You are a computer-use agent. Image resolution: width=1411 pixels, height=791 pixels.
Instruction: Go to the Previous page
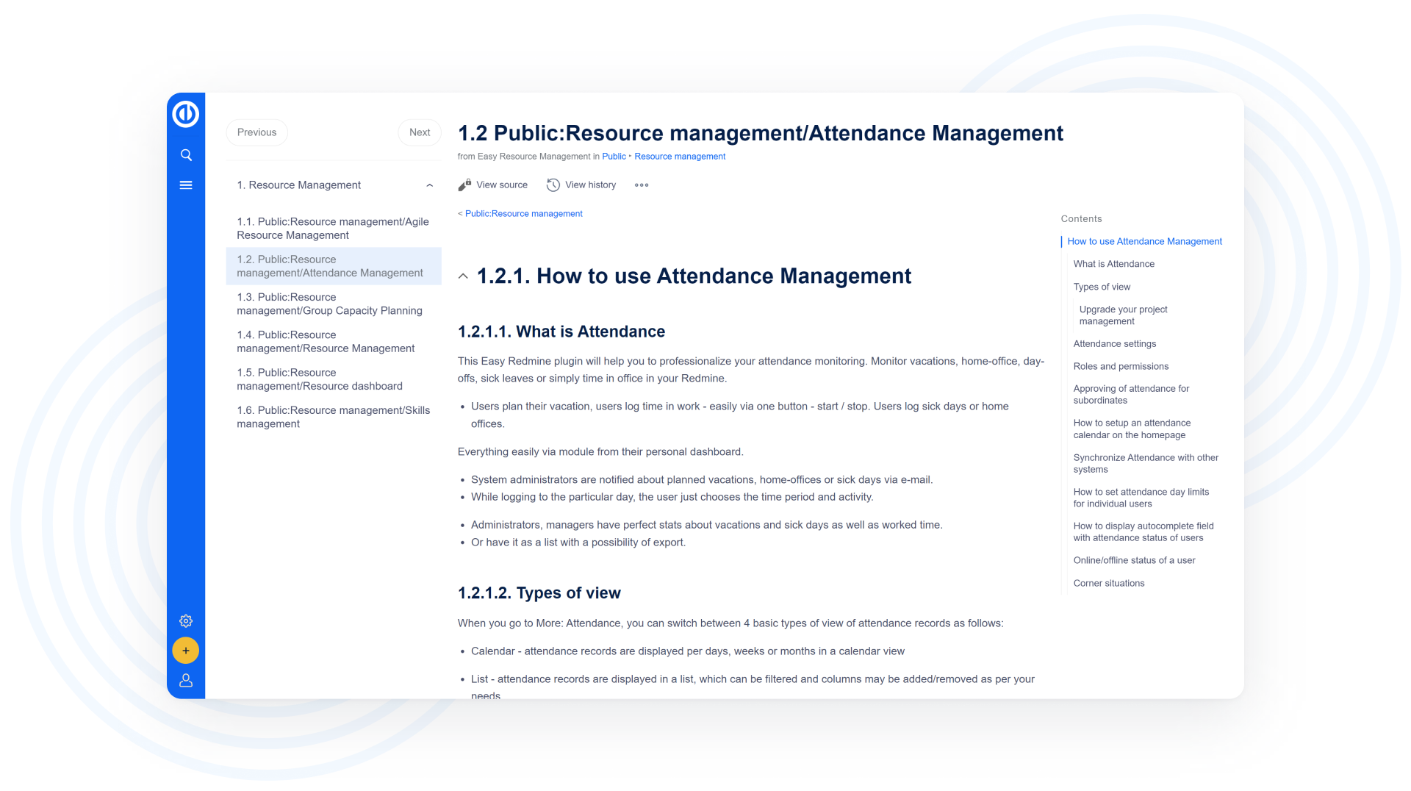(256, 132)
